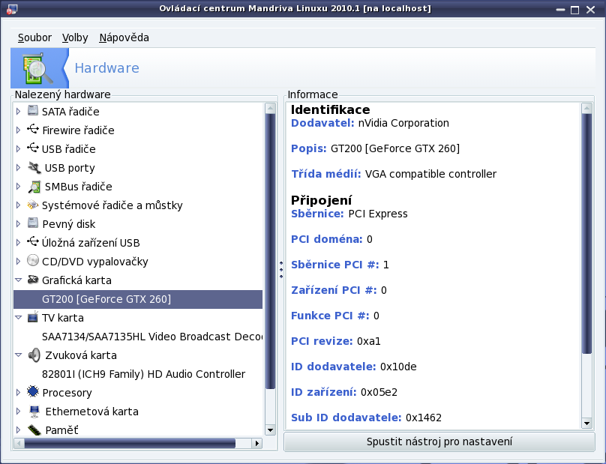Click the Ethernetová karta network icon
This screenshot has height=464, width=606.
tap(34, 411)
